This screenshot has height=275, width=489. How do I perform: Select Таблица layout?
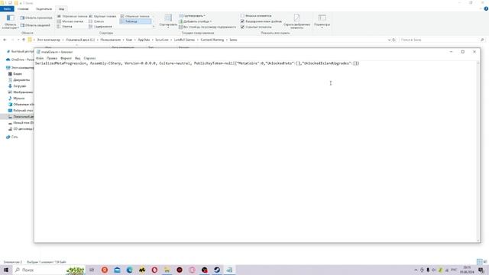pos(135,21)
